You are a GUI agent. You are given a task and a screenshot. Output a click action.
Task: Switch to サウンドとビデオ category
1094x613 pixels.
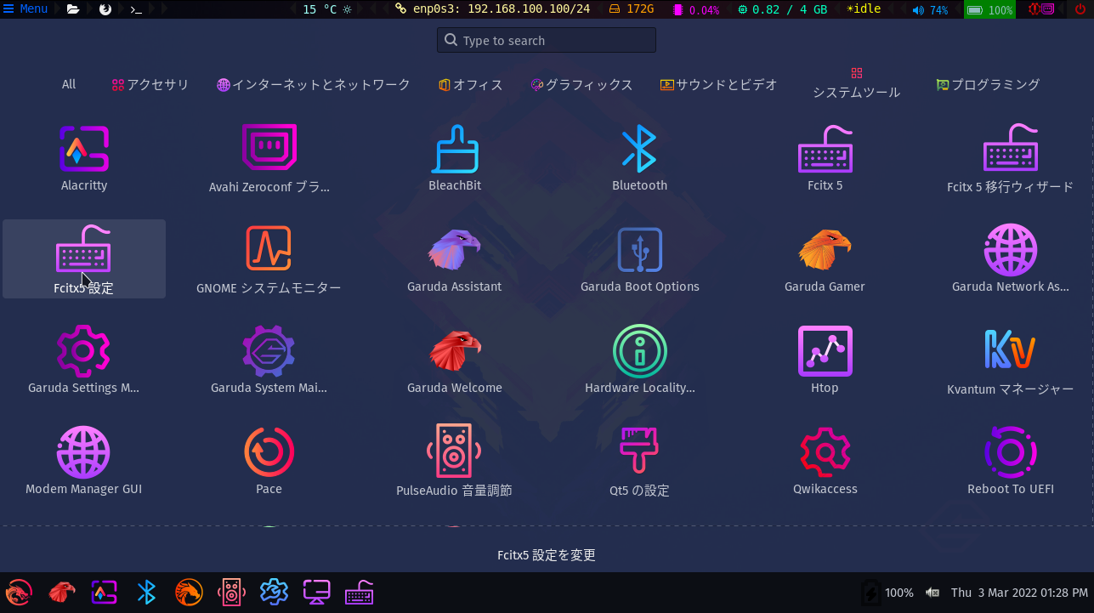coord(719,84)
